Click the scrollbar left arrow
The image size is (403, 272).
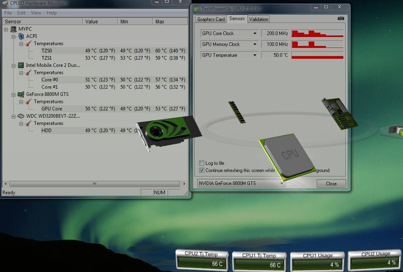click(x=6, y=184)
